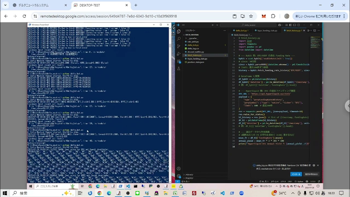The image size is (350, 197).
Task: Switch to the hype_funding_stats.py editor tab
Action: 267,31
